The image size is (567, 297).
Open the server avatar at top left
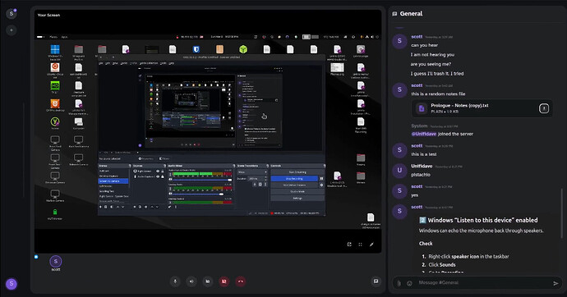(x=12, y=14)
